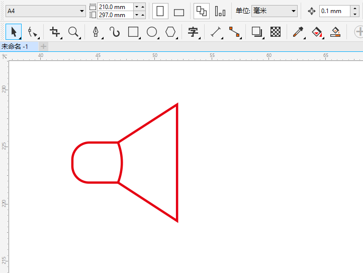The width and height of the screenshot is (363, 273).
Task: Select the Pen tool
Action: pos(96,32)
